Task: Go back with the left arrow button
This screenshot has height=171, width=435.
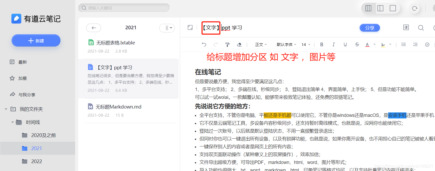Action: [94, 28]
